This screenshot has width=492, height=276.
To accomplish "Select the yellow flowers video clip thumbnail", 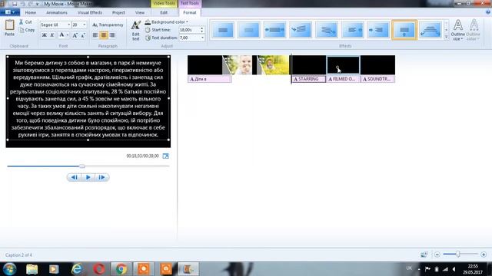I will (273, 64).
